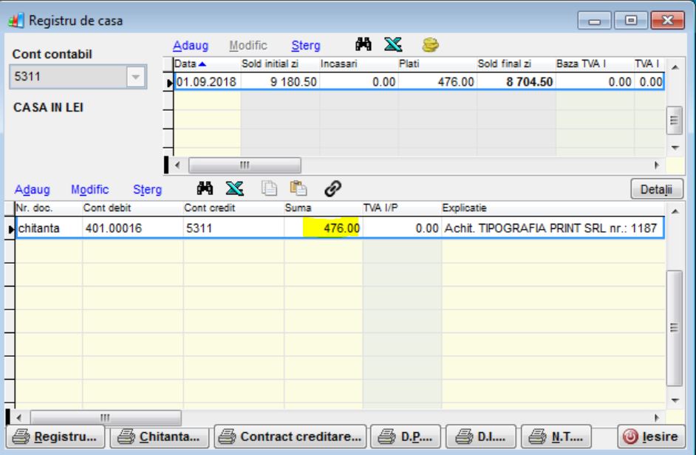Open the Cont contabil 5311 dropdown
This screenshot has width=696, height=455.
tap(135, 77)
